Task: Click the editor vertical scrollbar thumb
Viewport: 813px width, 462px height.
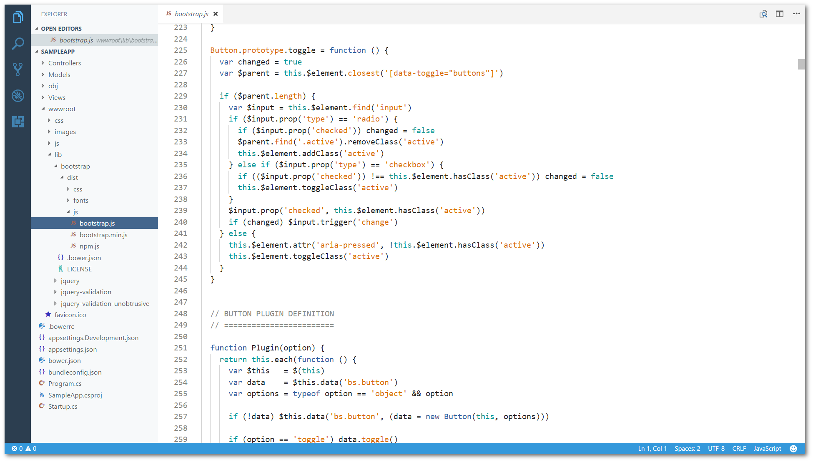Action: point(801,64)
